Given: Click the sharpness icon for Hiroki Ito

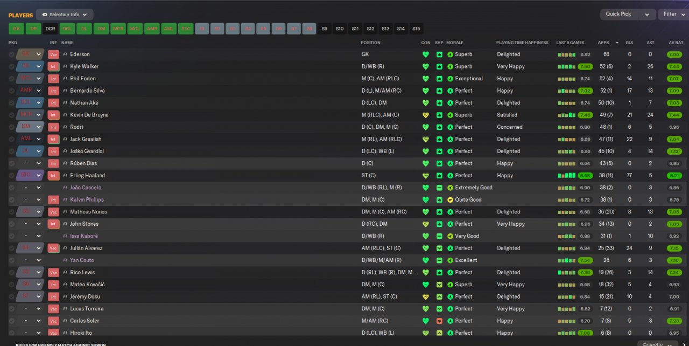Looking at the screenshot, I should [x=439, y=333].
